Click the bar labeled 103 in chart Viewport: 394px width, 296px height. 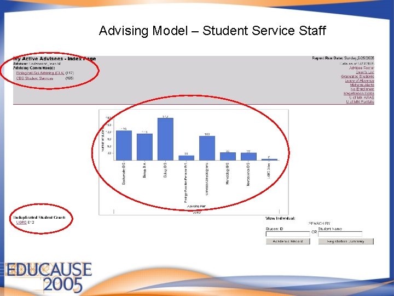pyautogui.click(x=207, y=148)
